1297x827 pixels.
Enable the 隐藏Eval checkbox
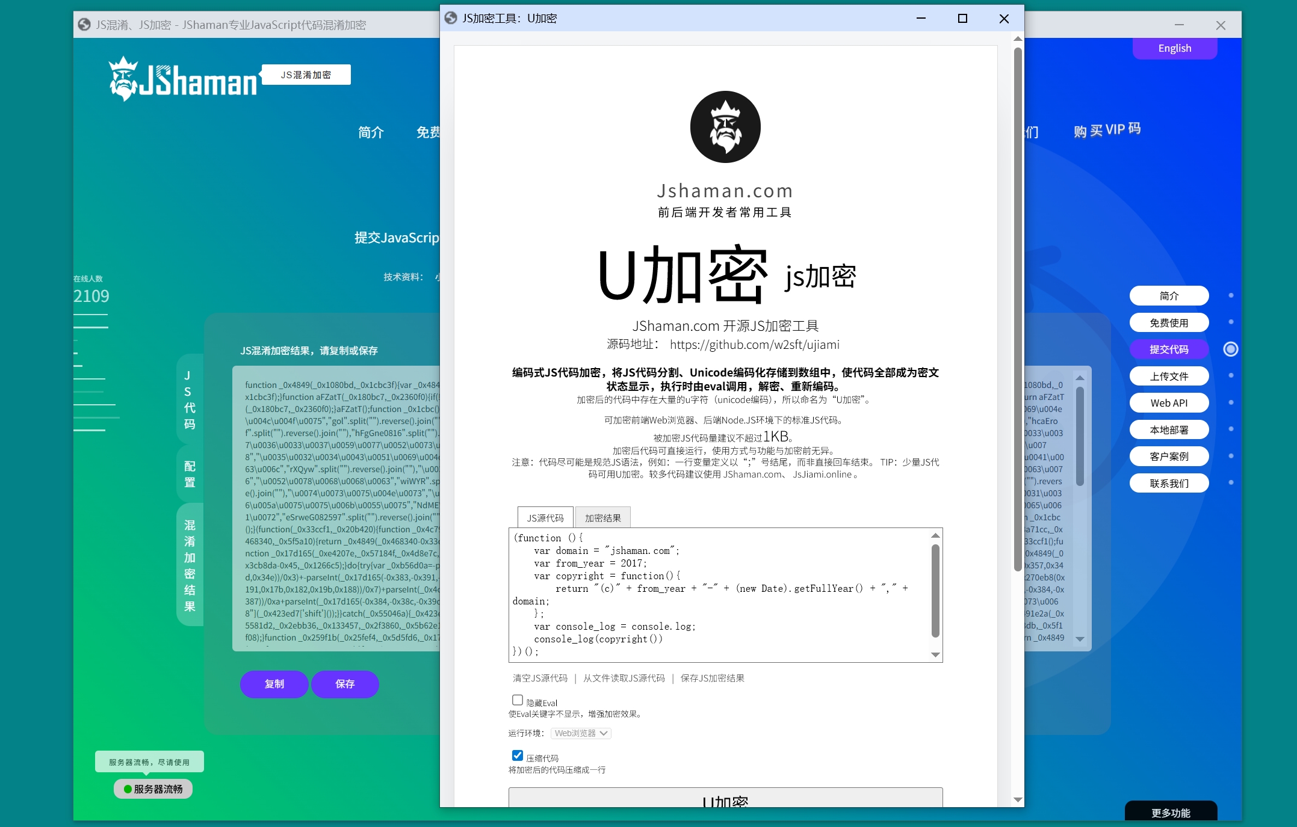pyautogui.click(x=517, y=700)
